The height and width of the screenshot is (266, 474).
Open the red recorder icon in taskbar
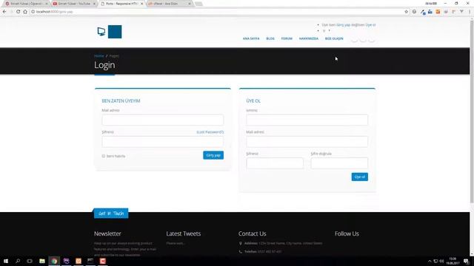tap(102, 261)
